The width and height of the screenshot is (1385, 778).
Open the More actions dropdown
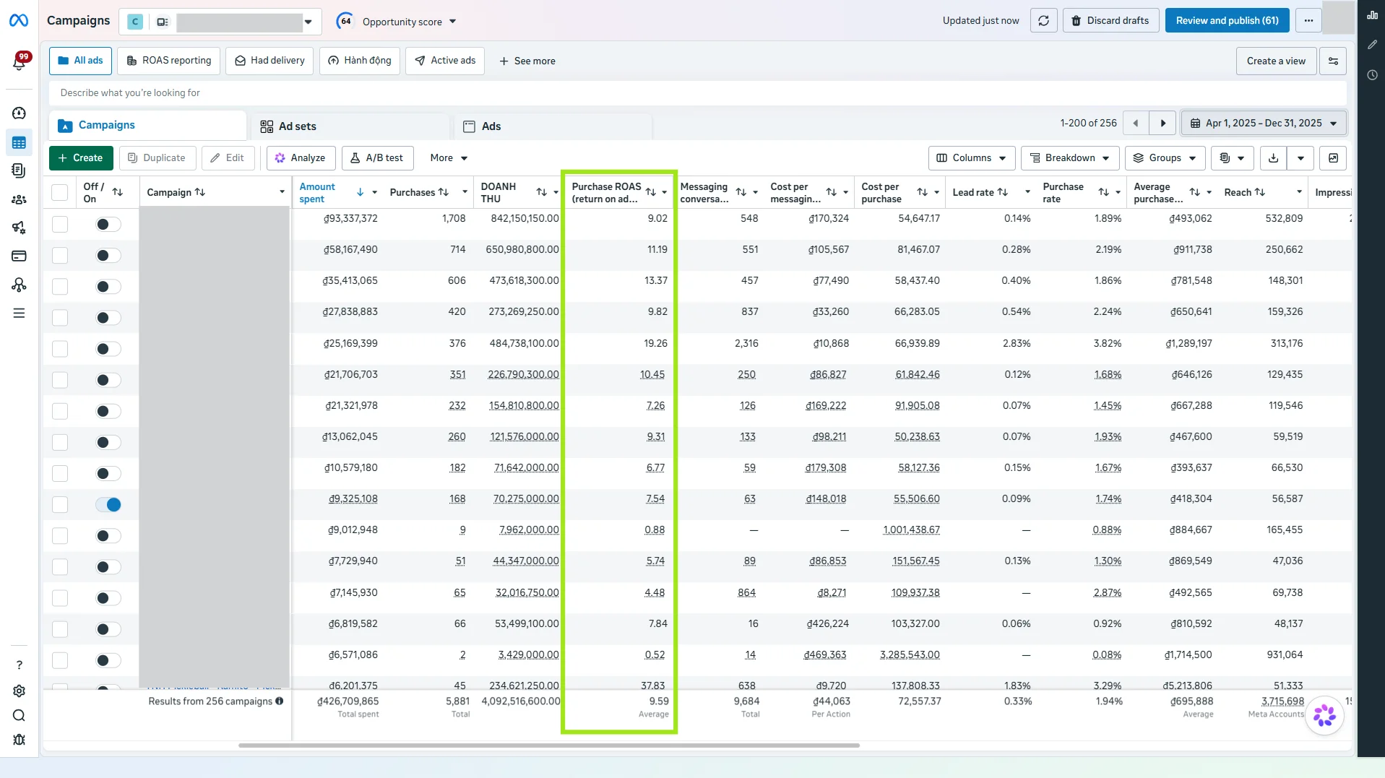(x=449, y=158)
